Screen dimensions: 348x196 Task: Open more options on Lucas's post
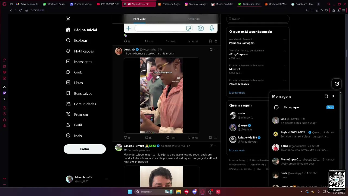pyautogui.click(x=216, y=50)
